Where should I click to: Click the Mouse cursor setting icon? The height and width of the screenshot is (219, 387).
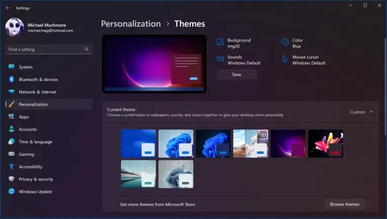285,60
